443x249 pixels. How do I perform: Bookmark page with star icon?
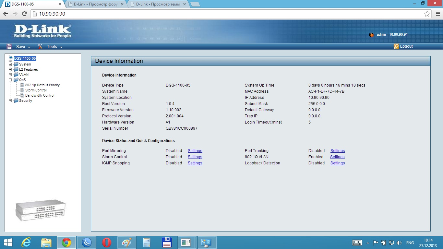pyautogui.click(x=427, y=14)
